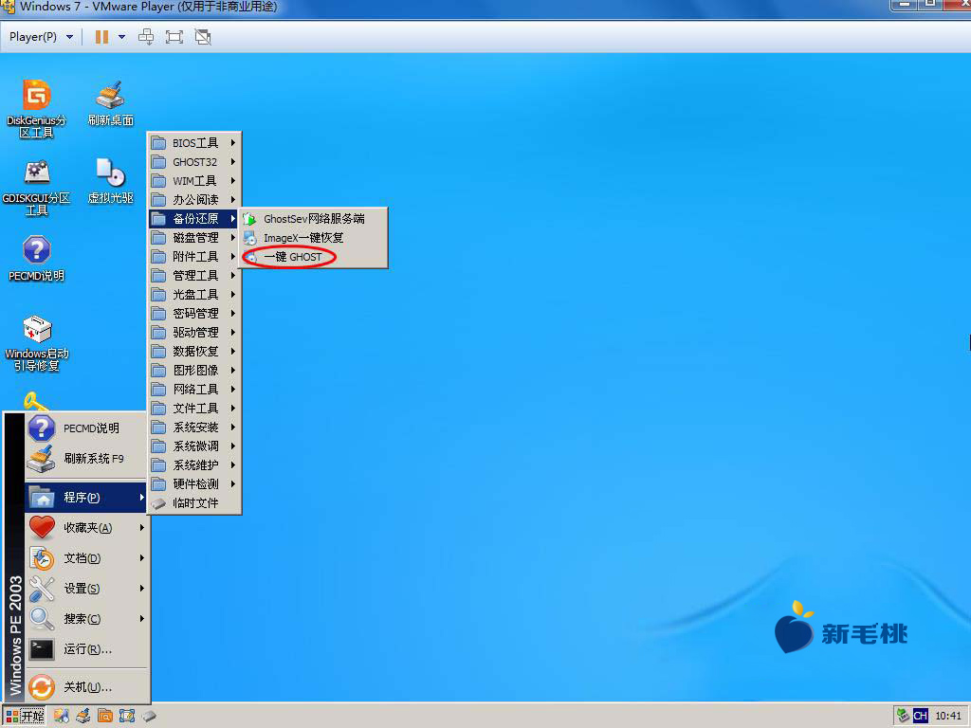Click send Ctrl+Alt+Del toolbar icon
The height and width of the screenshot is (728, 971).
(146, 37)
